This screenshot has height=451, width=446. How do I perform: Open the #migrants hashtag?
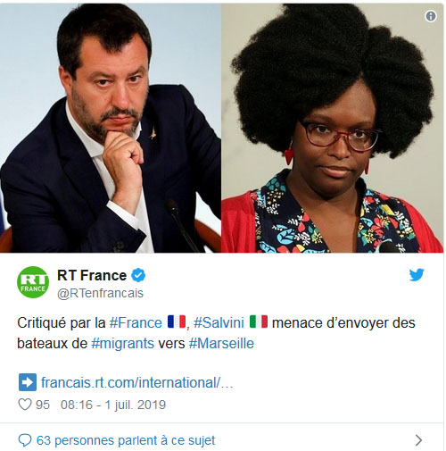point(122,344)
